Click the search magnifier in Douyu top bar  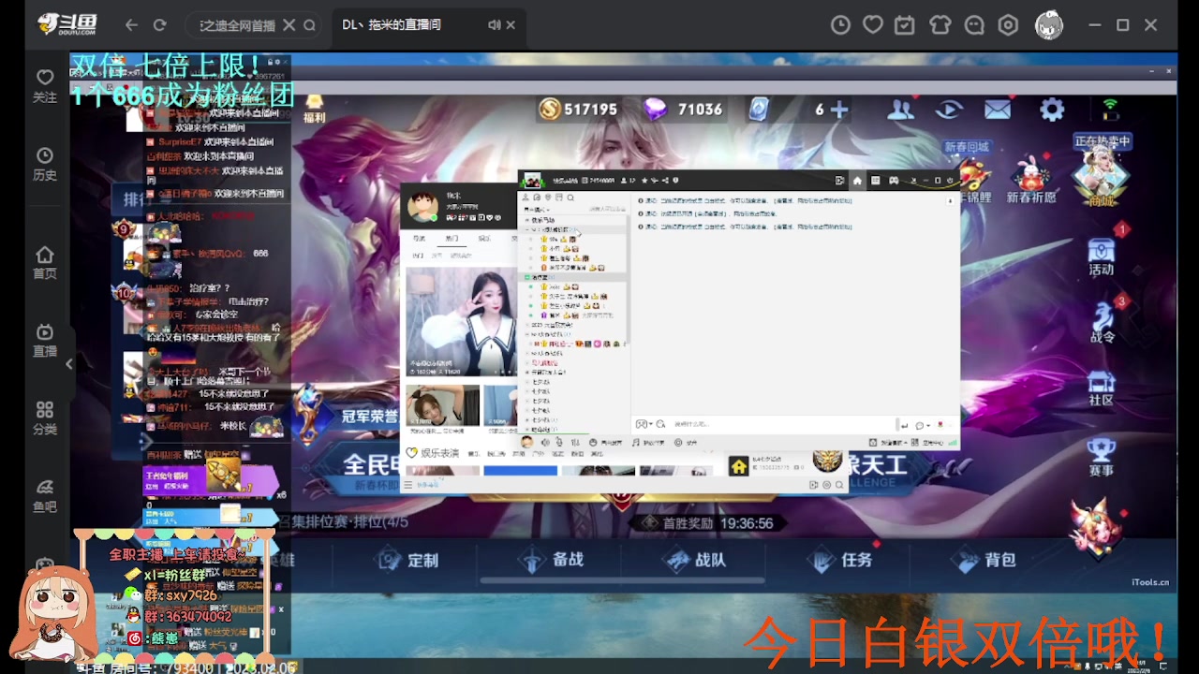pyautogui.click(x=310, y=25)
